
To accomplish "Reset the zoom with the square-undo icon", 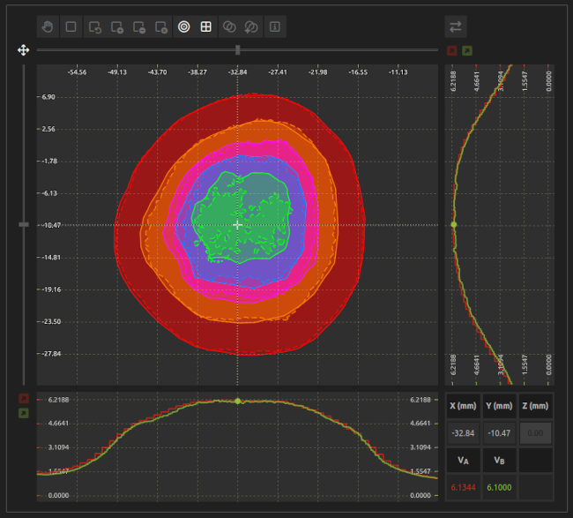I will (94, 26).
